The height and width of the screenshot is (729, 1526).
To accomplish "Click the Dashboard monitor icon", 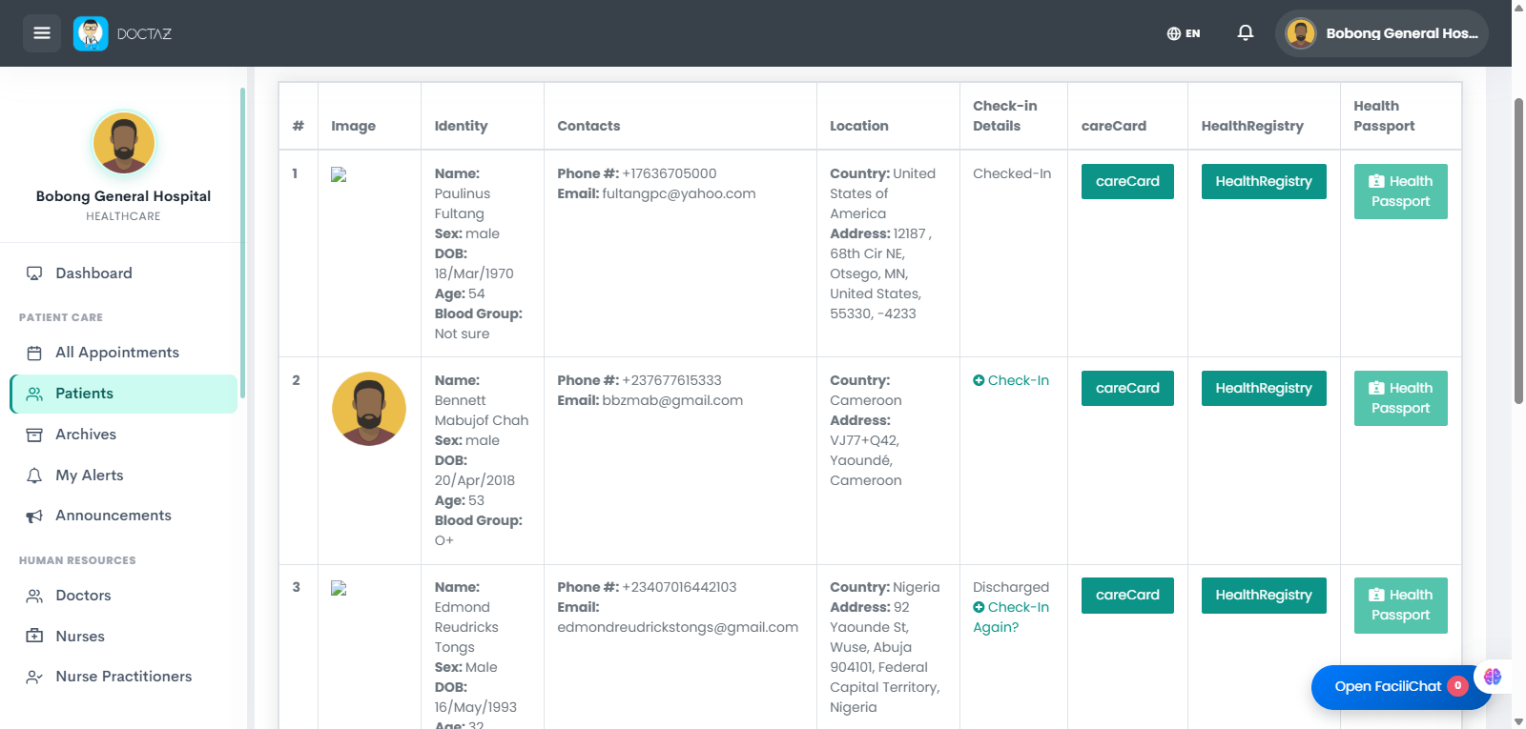I will (34, 273).
